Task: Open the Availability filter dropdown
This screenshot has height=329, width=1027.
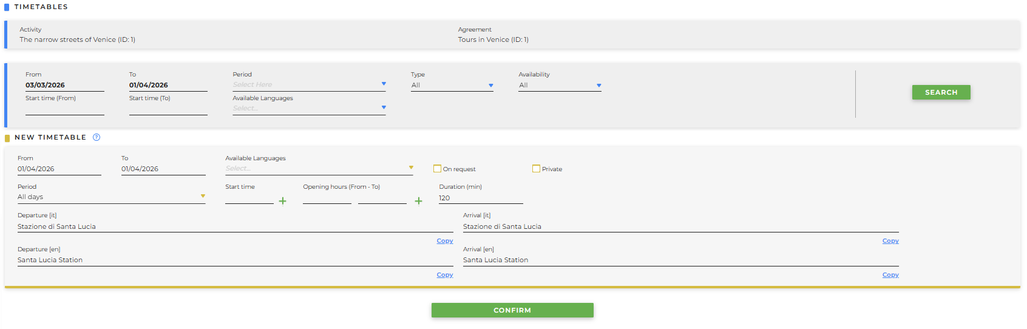Action: (x=560, y=86)
